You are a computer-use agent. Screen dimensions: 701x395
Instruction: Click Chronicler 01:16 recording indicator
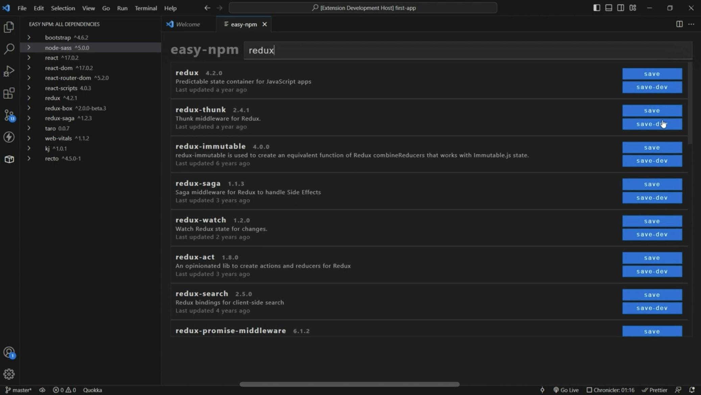(x=610, y=390)
